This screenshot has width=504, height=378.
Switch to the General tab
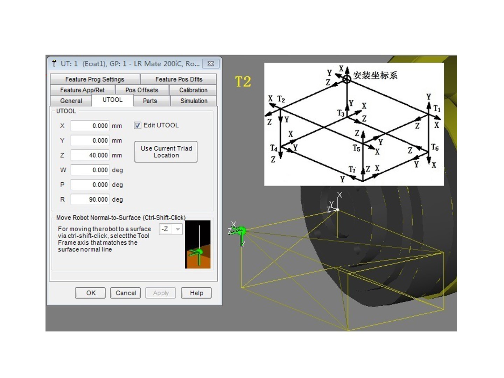[71, 101]
